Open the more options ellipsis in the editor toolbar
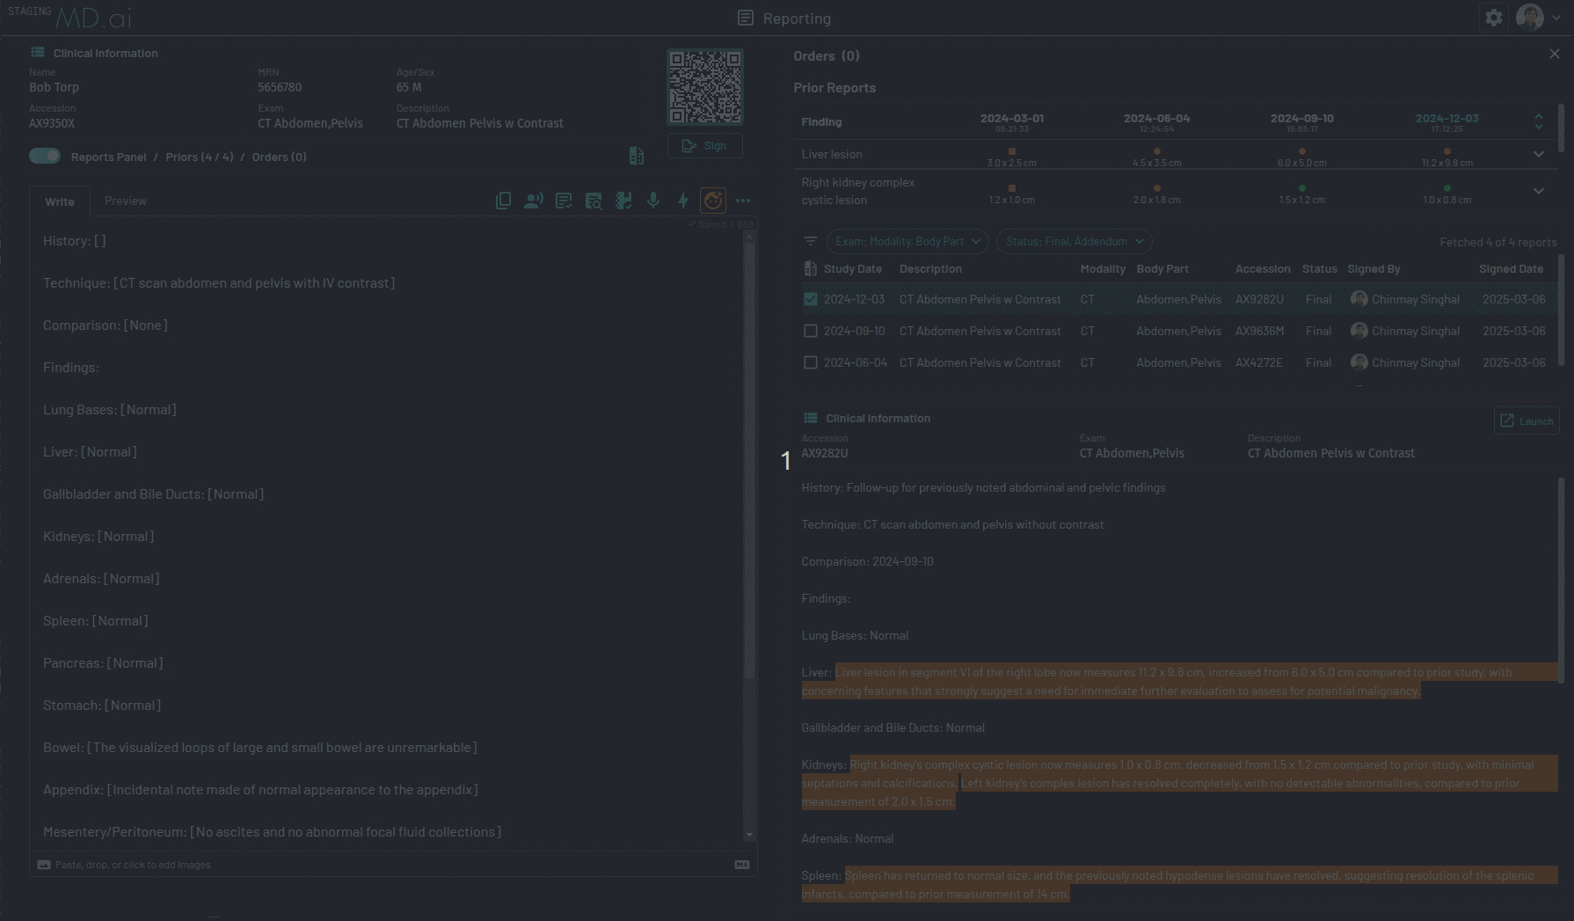Image resolution: width=1574 pixels, height=921 pixels. coord(743,201)
